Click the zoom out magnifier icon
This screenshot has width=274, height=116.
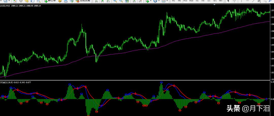point(121,1)
